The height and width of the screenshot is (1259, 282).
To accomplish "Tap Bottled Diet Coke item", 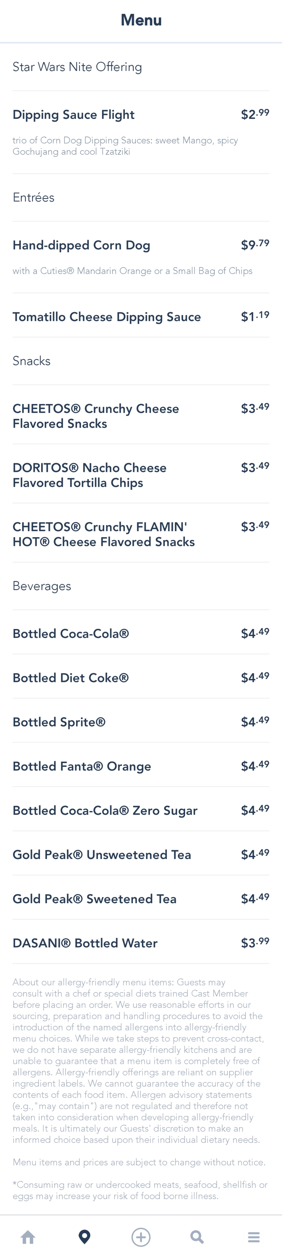I will (71, 678).
